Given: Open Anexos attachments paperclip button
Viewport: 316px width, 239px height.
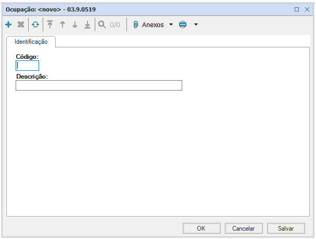Looking at the screenshot, I should pos(149,24).
